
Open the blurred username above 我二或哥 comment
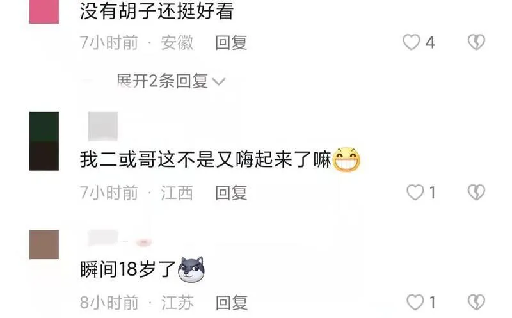pyautogui.click(x=103, y=126)
